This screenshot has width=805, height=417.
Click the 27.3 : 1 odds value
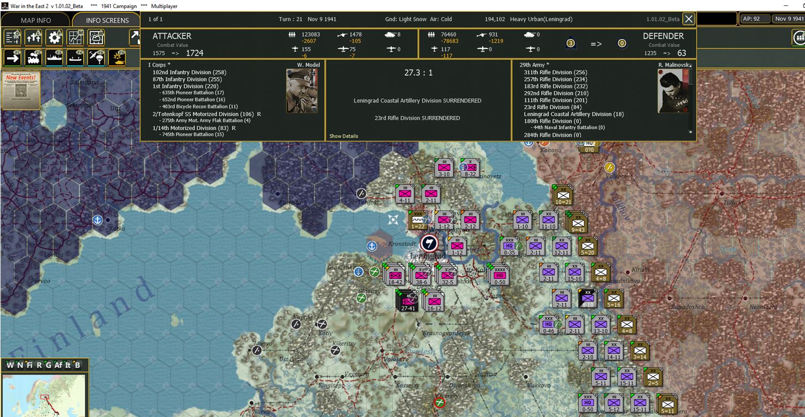coord(419,73)
